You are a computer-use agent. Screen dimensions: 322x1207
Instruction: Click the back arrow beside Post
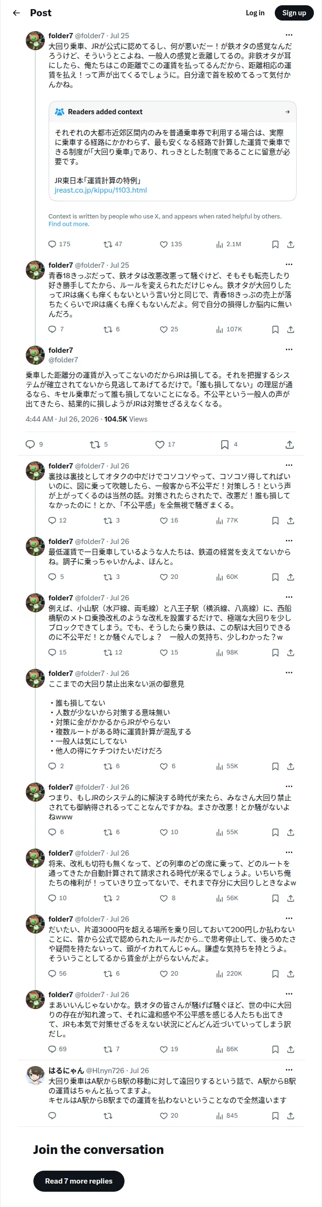click(x=16, y=13)
